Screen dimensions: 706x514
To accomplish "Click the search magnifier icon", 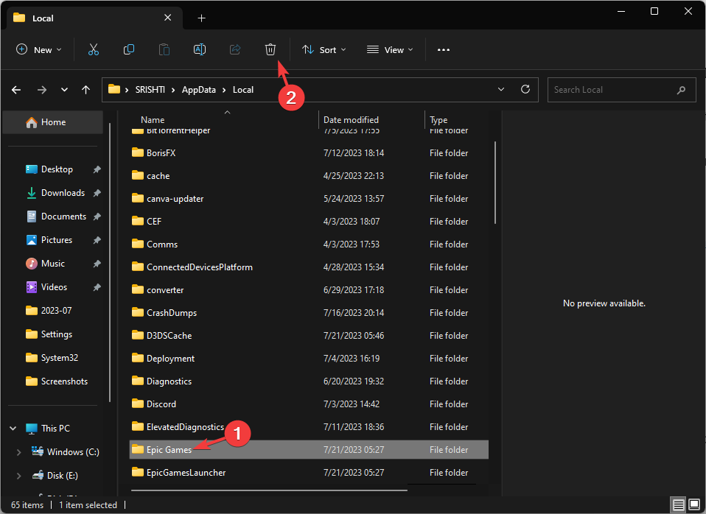I will tap(681, 90).
